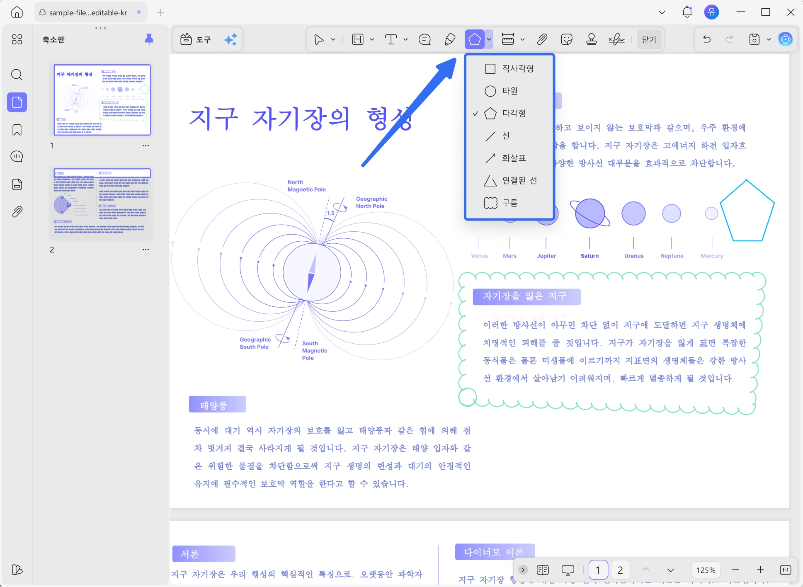Open the bookmarks panel
The width and height of the screenshot is (803, 587).
(17, 130)
